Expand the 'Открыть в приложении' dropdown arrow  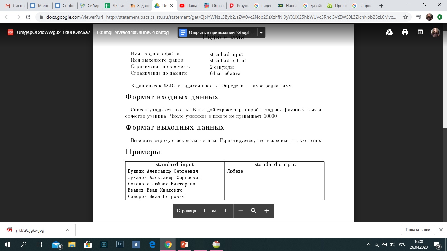click(261, 32)
